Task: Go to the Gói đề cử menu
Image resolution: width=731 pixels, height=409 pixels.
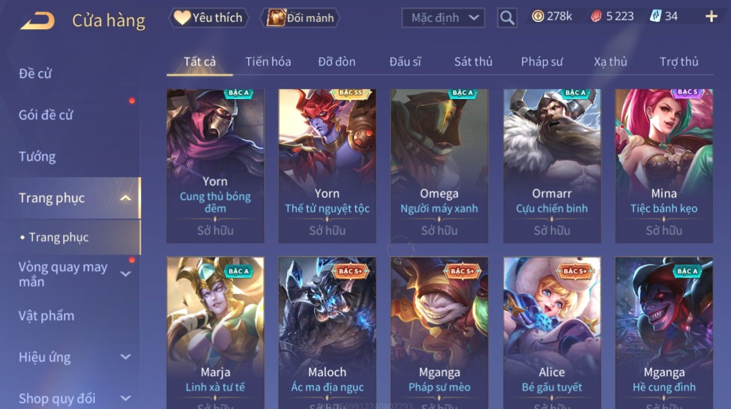Action: click(46, 115)
